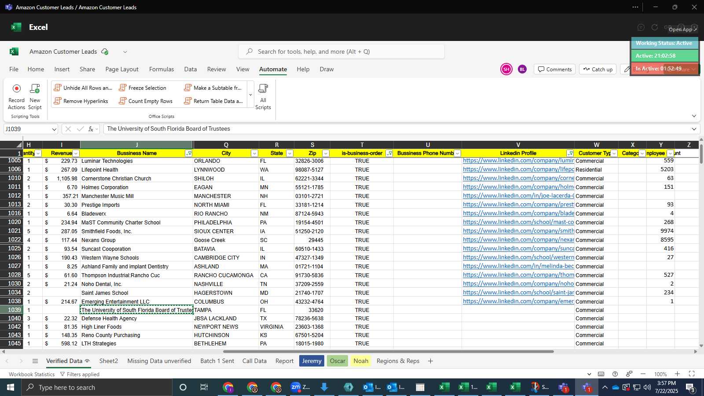Open Bussiness Name filter dropdown
Viewport: 704px width, 396px height.
189,154
